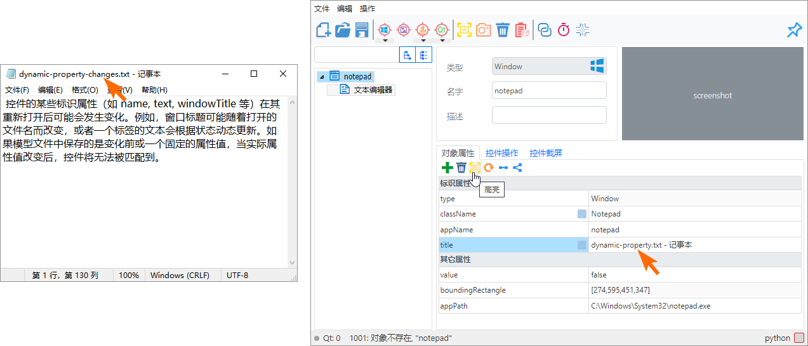The image size is (808, 346).
Task: Click the new model file icon
Action: 324,30
